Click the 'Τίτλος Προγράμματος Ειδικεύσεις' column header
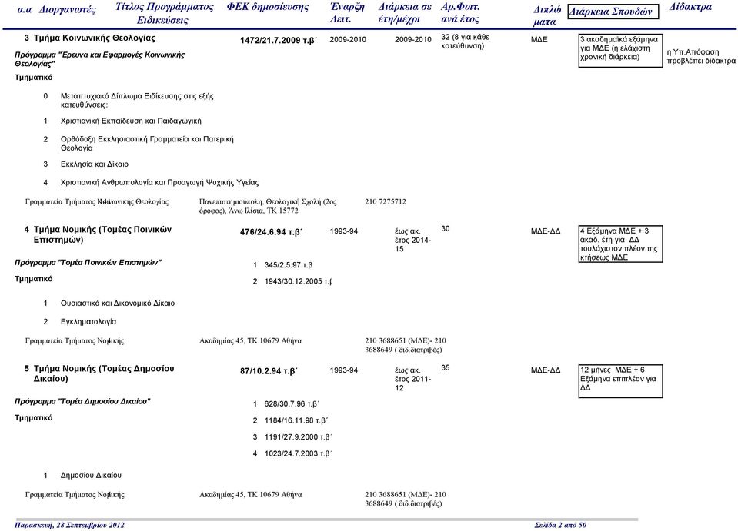The height and width of the screenshot is (531, 738). pos(164,13)
